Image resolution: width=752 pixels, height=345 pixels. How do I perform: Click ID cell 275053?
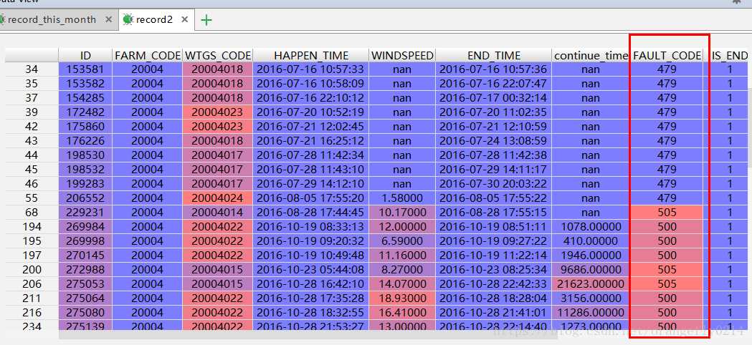click(85, 283)
